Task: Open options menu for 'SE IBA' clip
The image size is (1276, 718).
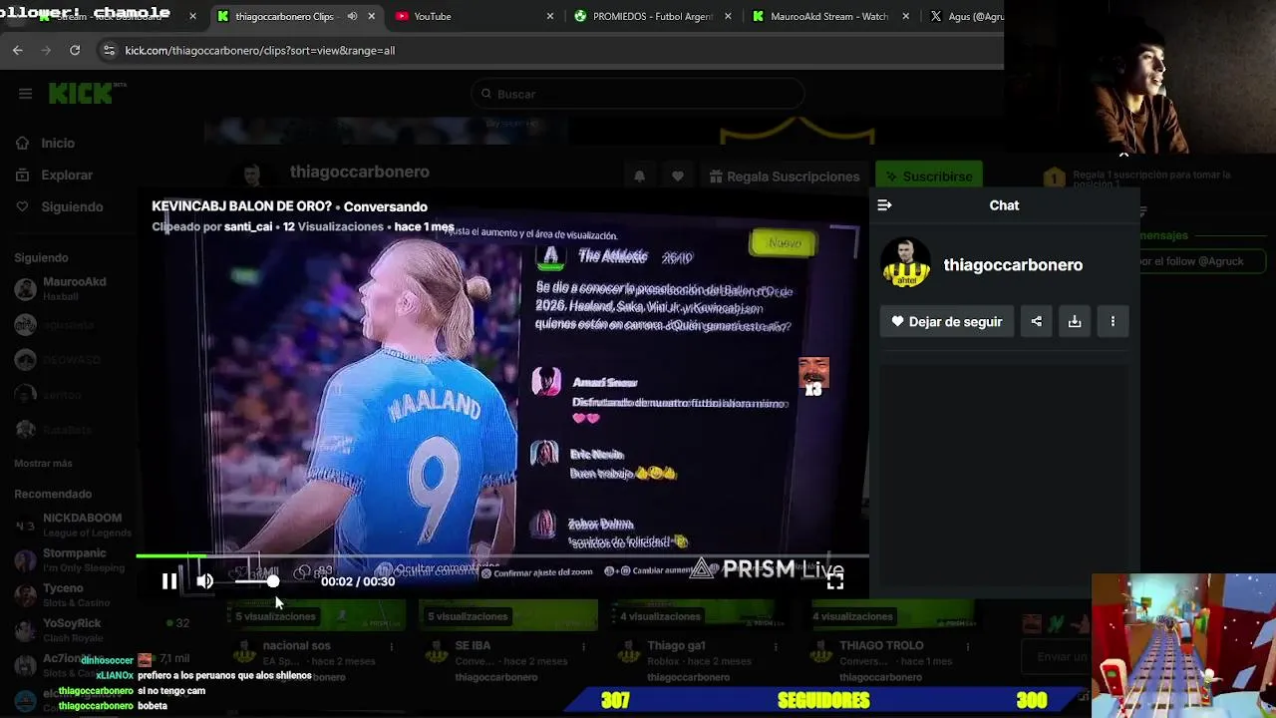Action: click(583, 647)
